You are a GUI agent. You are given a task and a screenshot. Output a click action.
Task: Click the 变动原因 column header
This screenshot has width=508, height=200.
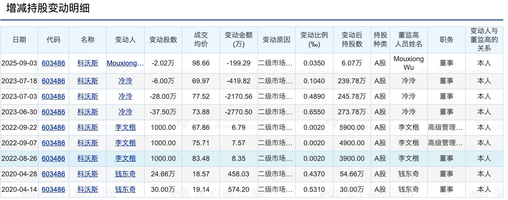click(x=276, y=40)
